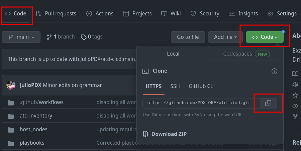The width and height of the screenshot is (301, 151).
Task: View the 1 branch link
Action: pyautogui.click(x=61, y=37)
